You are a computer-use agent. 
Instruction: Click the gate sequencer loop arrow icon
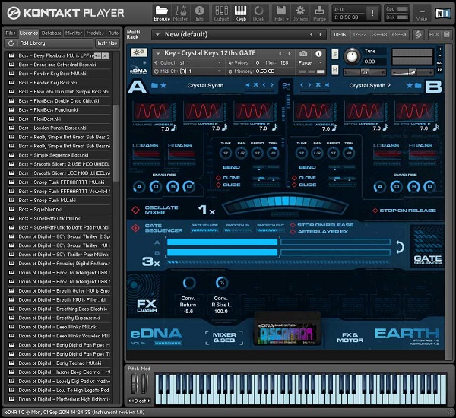[400, 247]
